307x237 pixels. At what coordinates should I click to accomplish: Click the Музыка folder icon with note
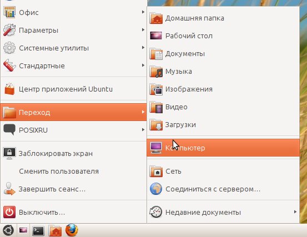click(156, 72)
